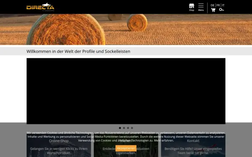This screenshot has width=252, height=157.
Task: Click 'Willkommen in der Welt der Profile' heading
Action: [78, 51]
